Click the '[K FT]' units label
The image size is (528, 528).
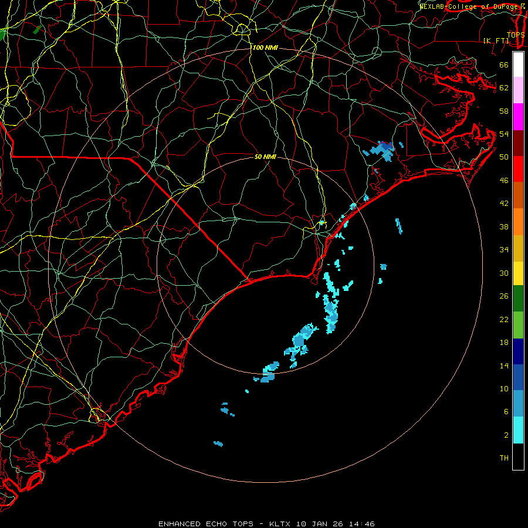coord(496,40)
